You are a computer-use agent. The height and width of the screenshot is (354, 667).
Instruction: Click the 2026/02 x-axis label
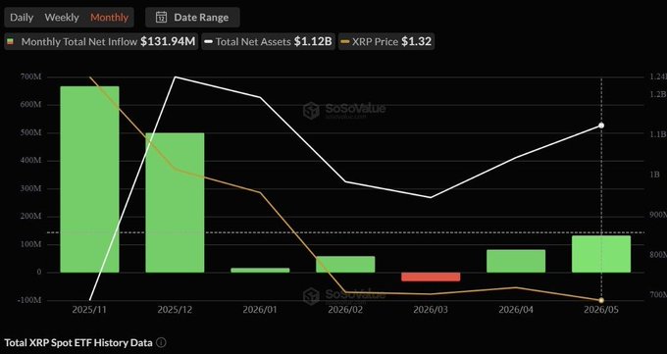pos(345,309)
